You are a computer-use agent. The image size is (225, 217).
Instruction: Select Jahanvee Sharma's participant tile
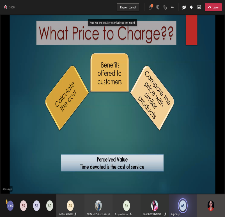(x=155, y=205)
